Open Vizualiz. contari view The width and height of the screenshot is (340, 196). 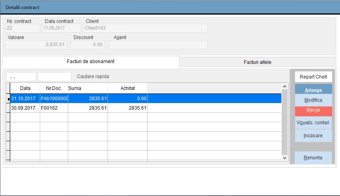pyautogui.click(x=313, y=123)
